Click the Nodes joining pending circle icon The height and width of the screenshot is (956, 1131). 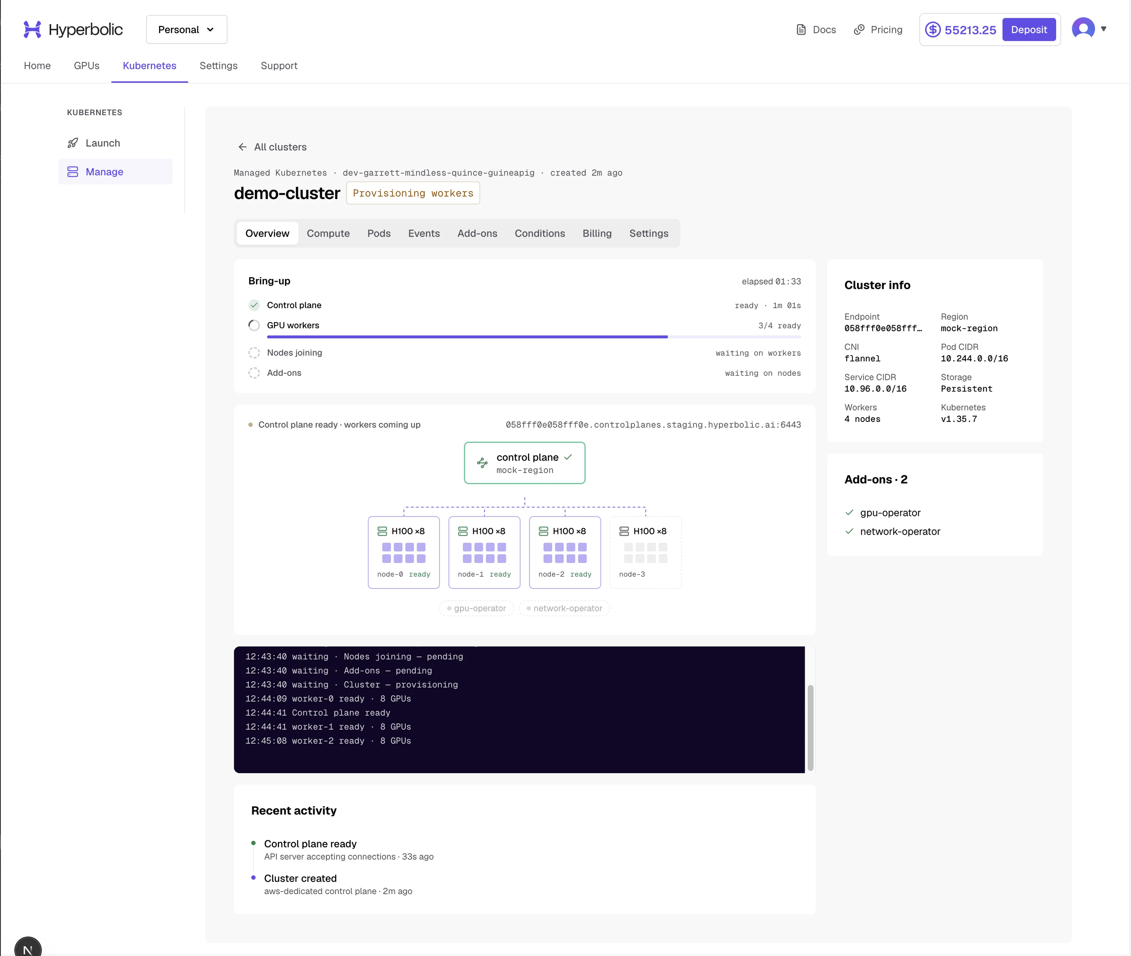click(254, 353)
